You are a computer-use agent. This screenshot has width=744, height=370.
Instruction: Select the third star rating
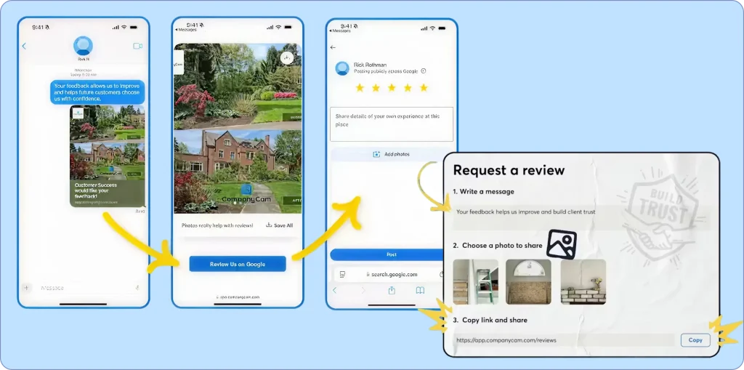(391, 88)
